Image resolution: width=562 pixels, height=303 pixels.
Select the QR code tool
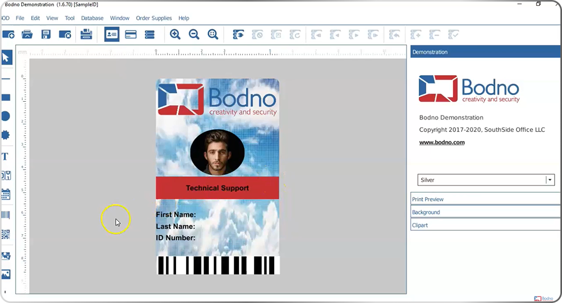(5, 234)
